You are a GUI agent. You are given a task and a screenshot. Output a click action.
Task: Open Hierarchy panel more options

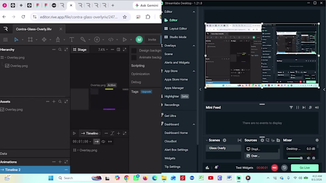54,50
